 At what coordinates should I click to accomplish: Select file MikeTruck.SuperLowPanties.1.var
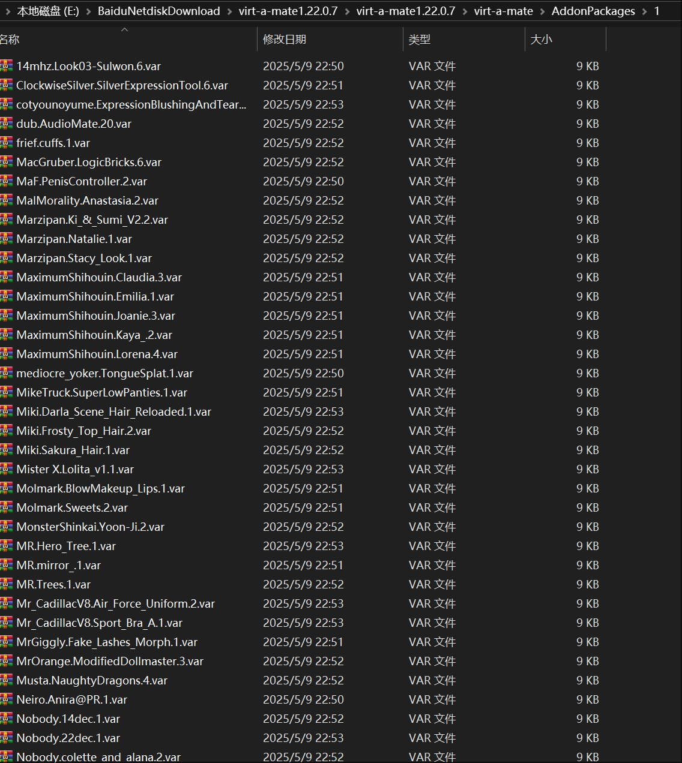(102, 392)
